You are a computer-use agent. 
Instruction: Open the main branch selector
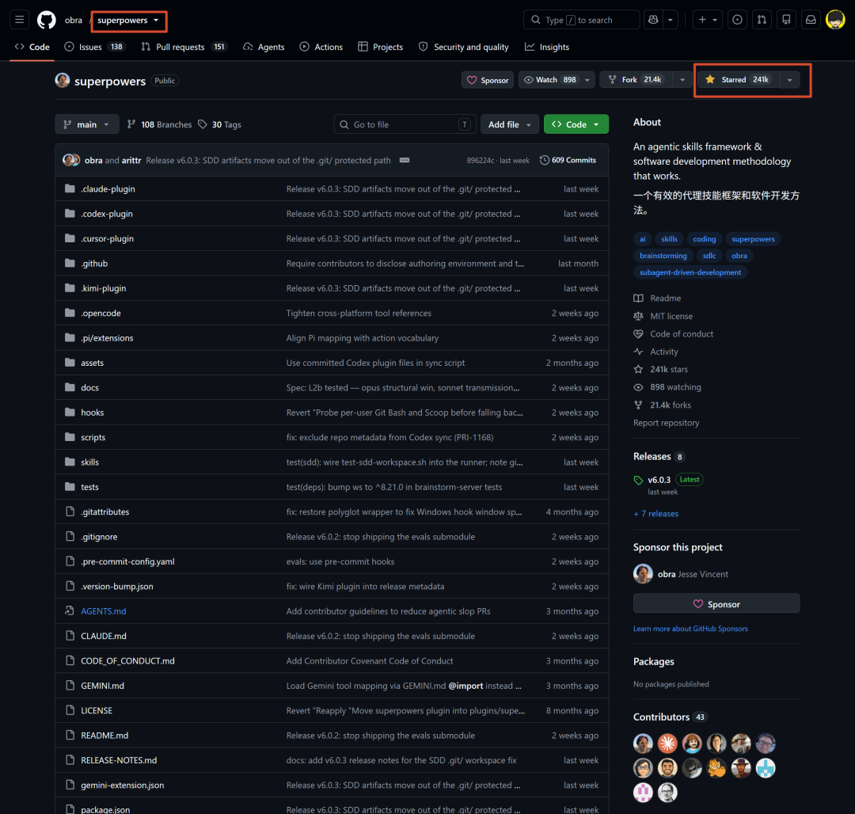pyautogui.click(x=87, y=124)
